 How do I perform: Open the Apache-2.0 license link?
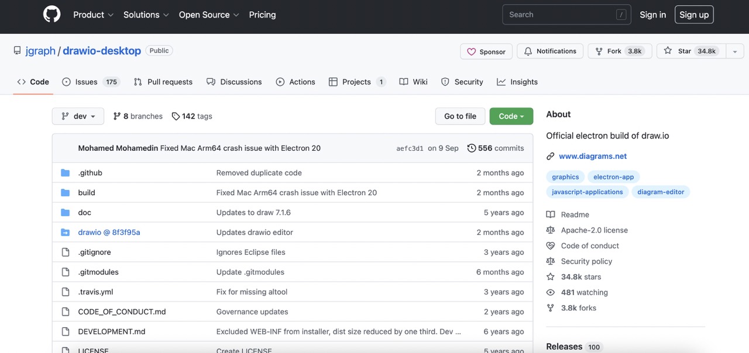(594, 230)
